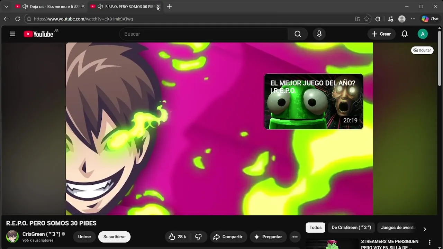
Task: Open the browser profile icon
Action: [402, 19]
